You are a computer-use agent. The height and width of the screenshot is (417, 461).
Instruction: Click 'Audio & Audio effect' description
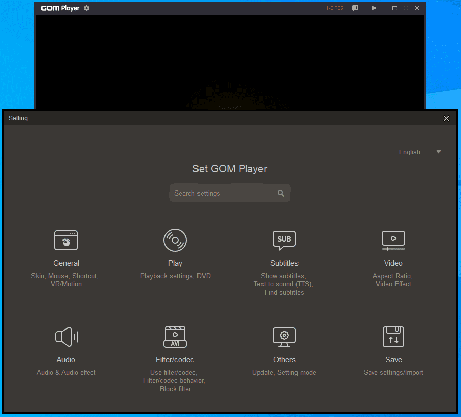[x=66, y=372]
